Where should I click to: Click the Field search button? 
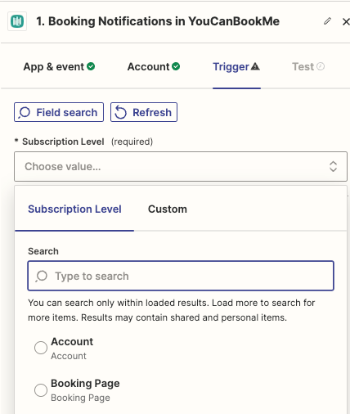point(59,112)
